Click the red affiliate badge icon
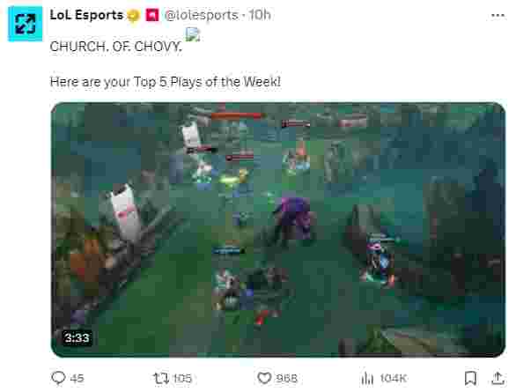The width and height of the screenshot is (516, 392). pyautogui.click(x=152, y=15)
